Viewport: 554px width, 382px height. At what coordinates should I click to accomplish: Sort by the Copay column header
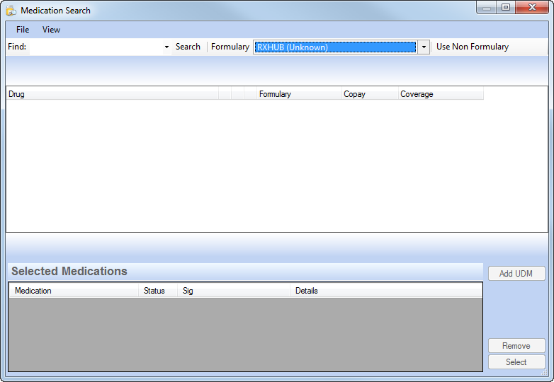(370, 94)
